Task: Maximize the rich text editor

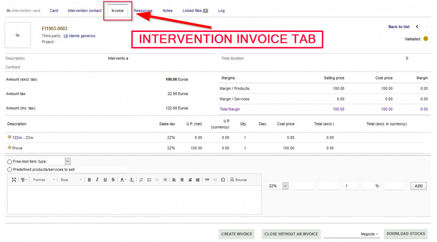Action: [14, 180]
